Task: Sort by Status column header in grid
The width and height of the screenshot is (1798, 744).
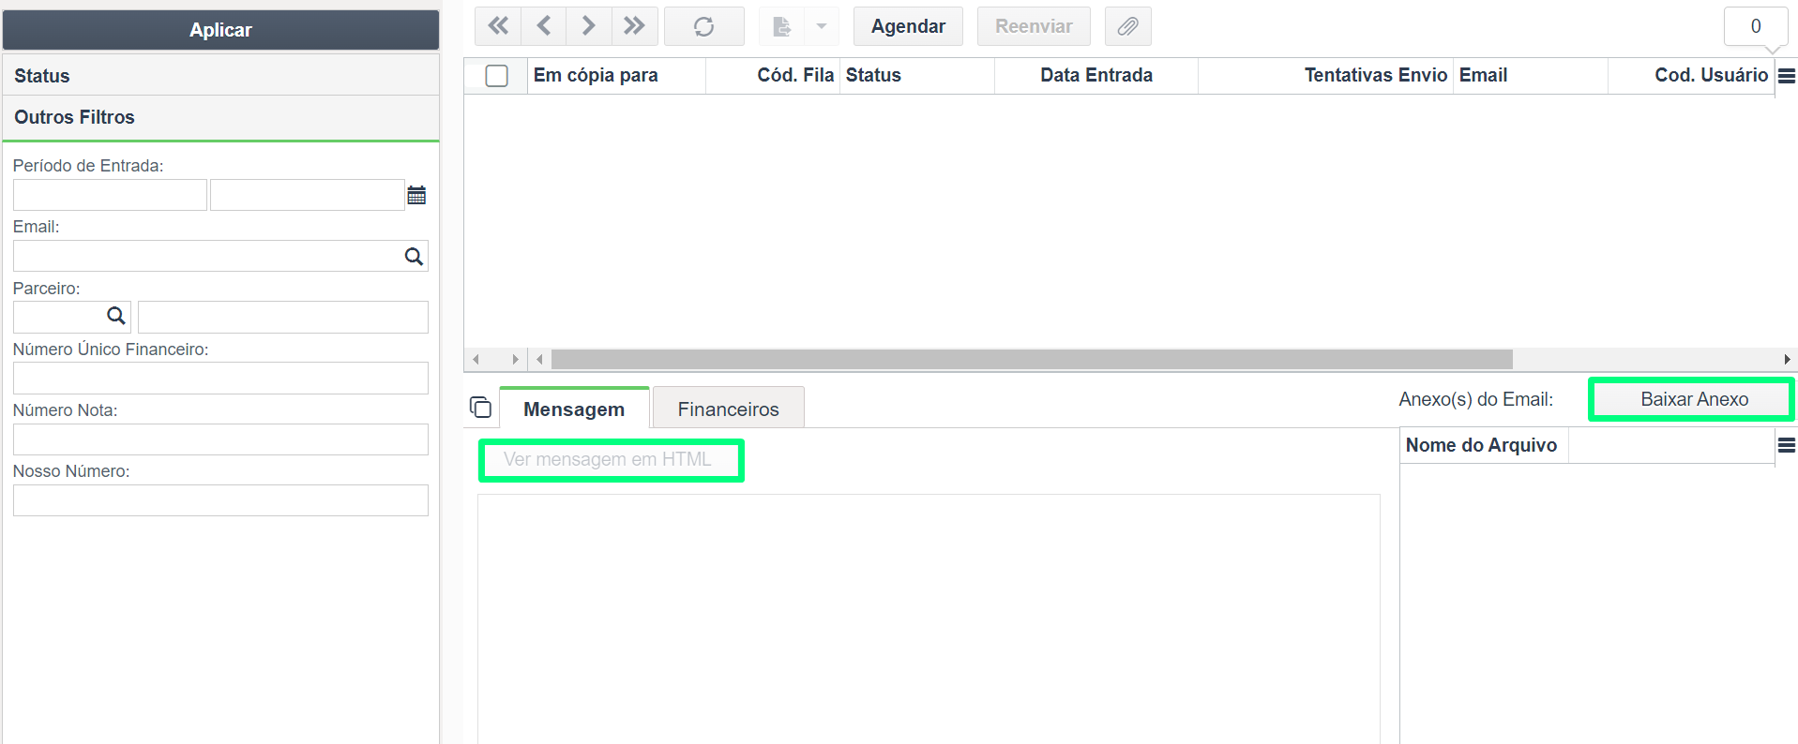Action: point(917,76)
